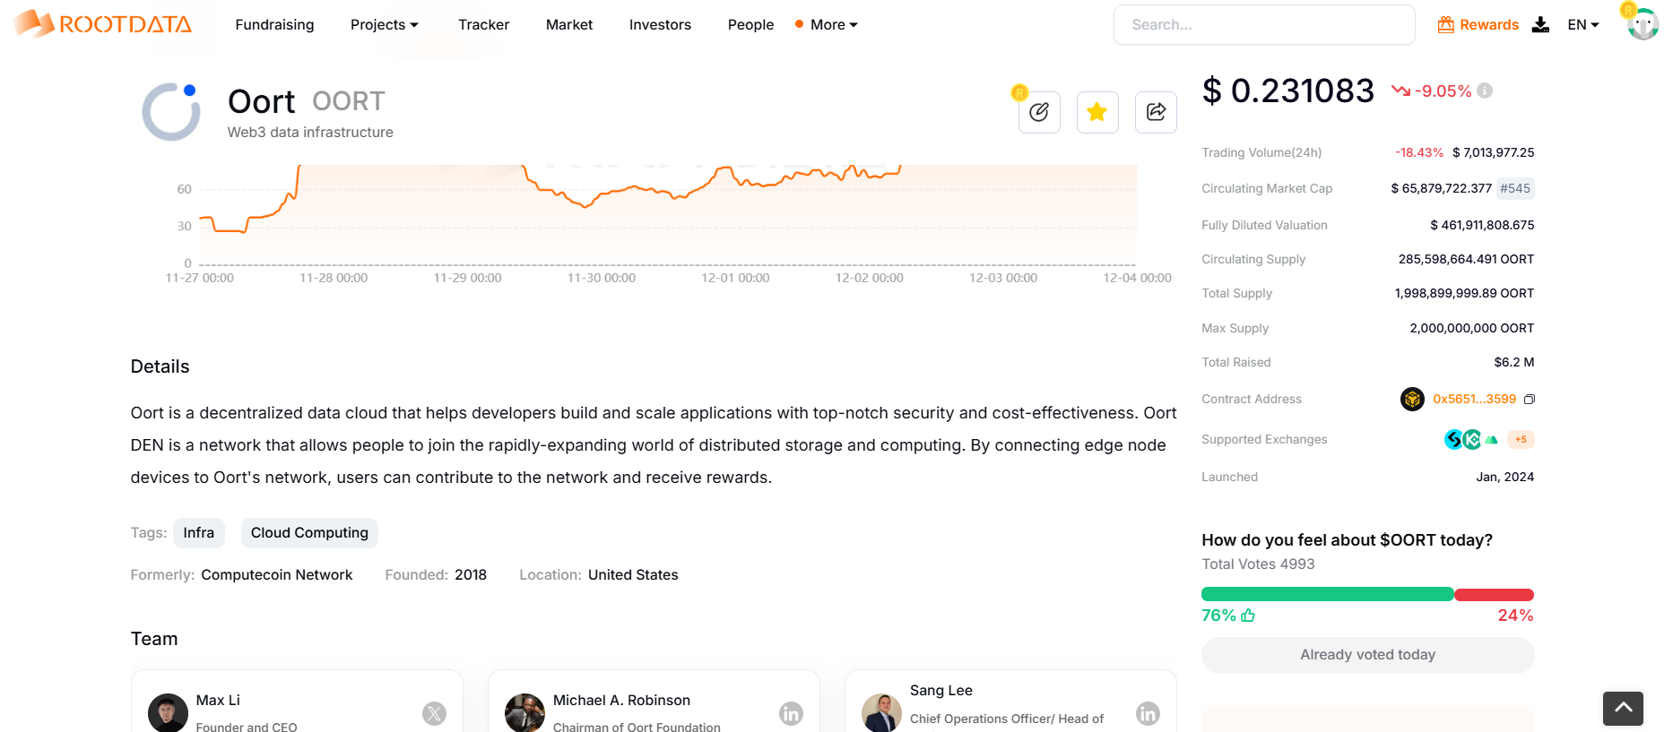Open the Investors menu item
Image resolution: width=1673 pixels, height=732 pixels.
point(660,24)
